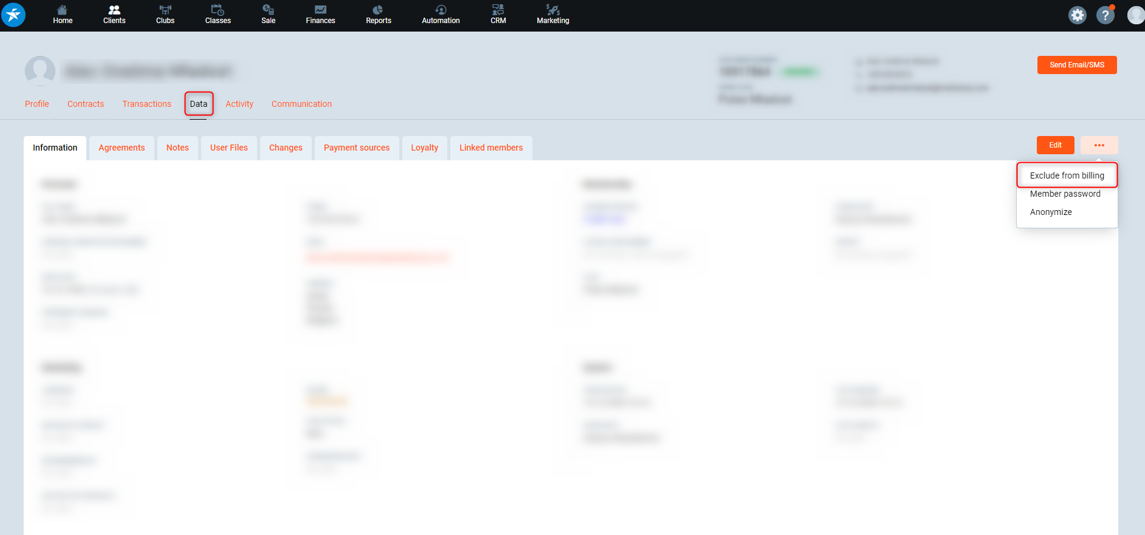Open the Clients section icon
The image size is (1145, 535).
[114, 10]
